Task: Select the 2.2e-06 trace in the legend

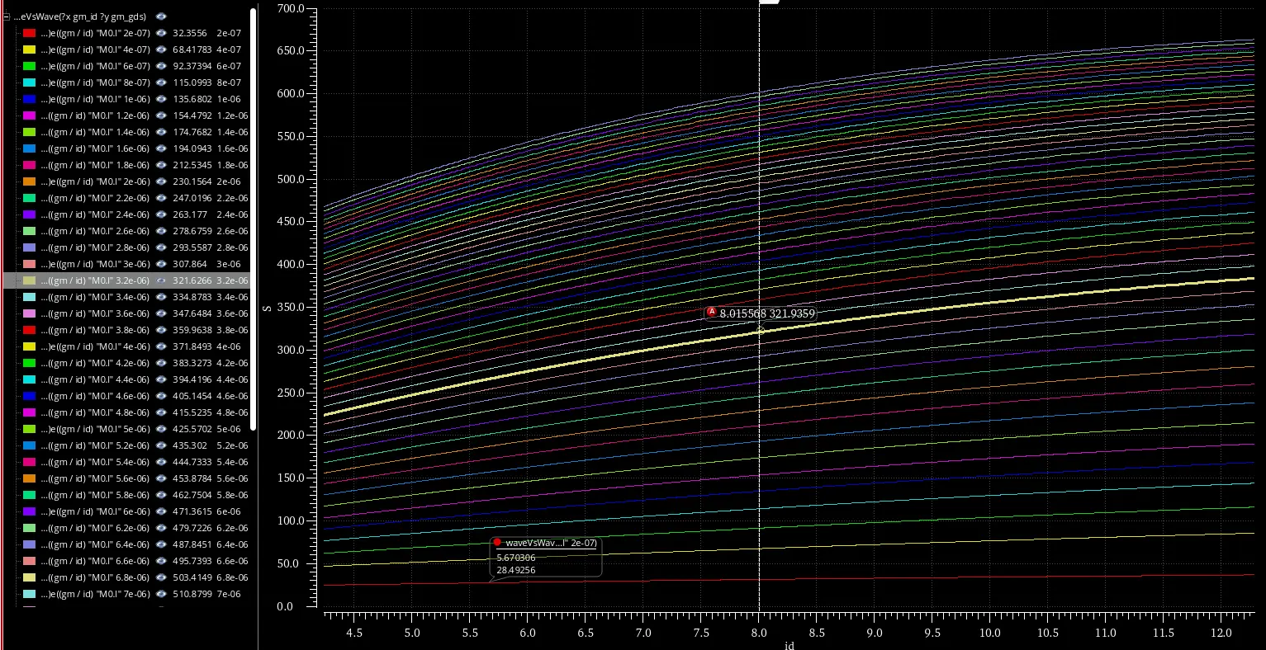Action: [x=126, y=198]
